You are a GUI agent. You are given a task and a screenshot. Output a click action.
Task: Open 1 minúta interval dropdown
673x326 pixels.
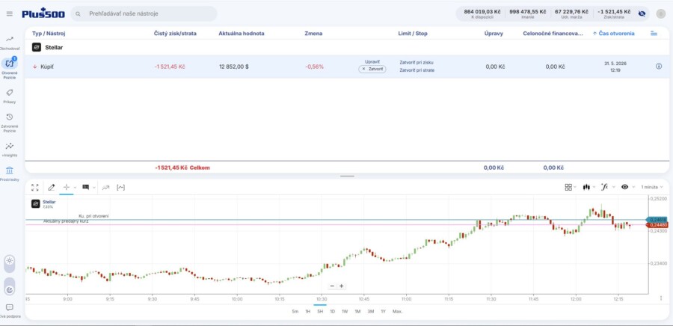(652, 187)
